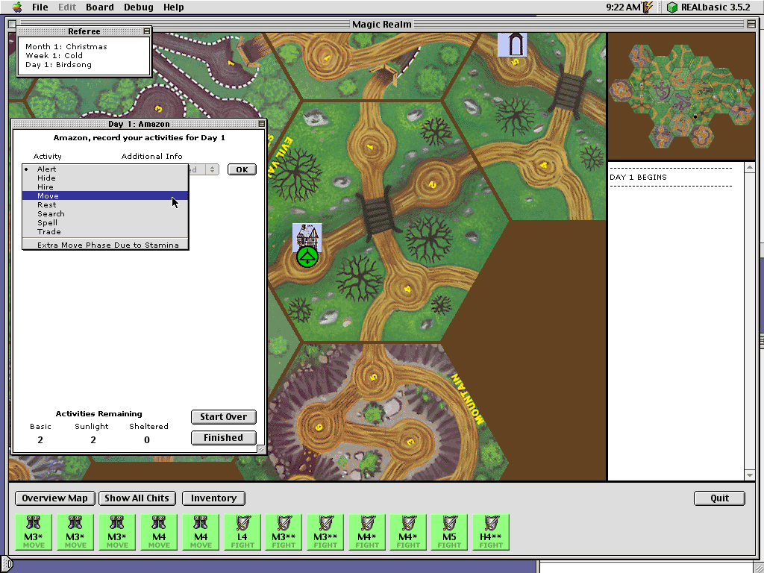Click the Finished button
Image resolution: width=764 pixels, height=573 pixels.
(x=224, y=438)
